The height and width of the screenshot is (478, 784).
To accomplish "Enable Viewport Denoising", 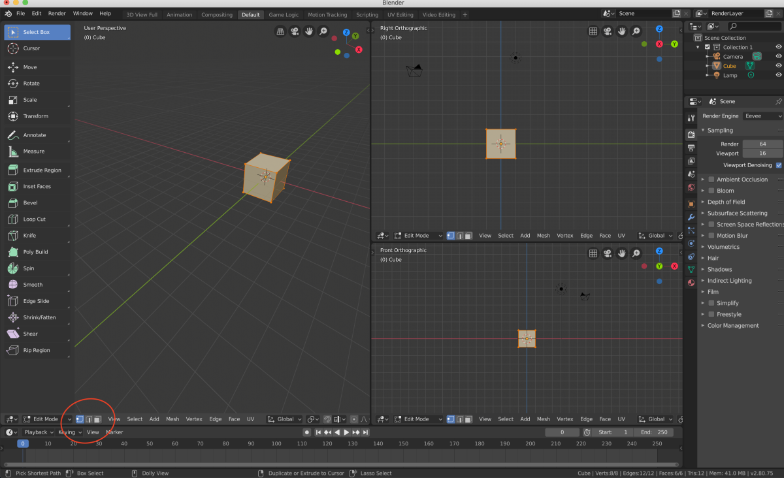I will (x=777, y=165).
